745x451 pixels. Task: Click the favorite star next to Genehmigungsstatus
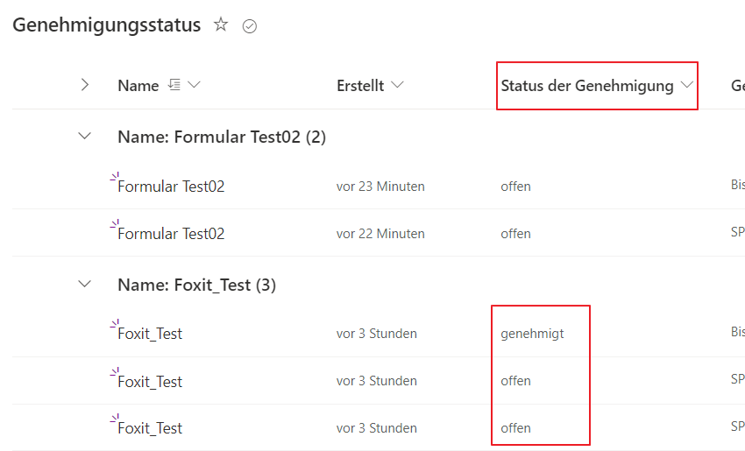(x=221, y=25)
